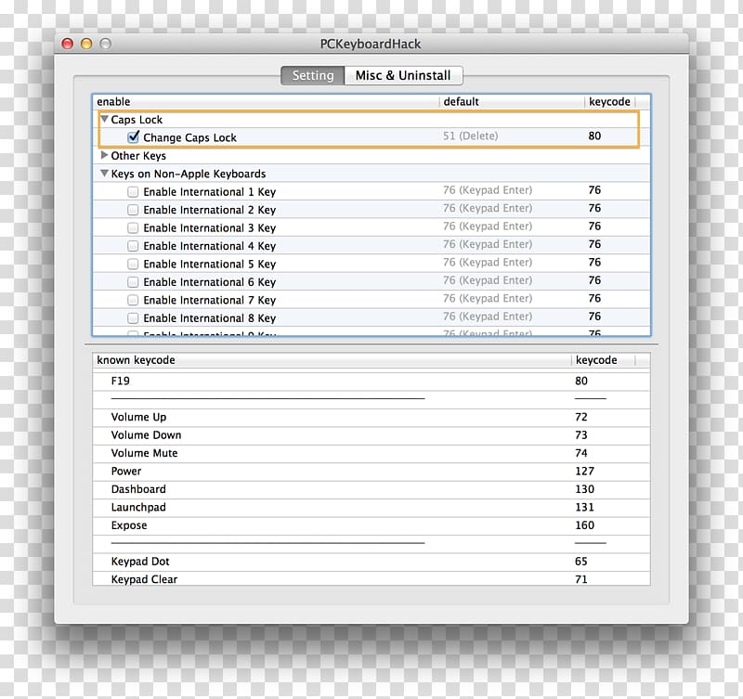Select keycode value for International 5 Key
The width and height of the screenshot is (743, 699).
tap(594, 262)
